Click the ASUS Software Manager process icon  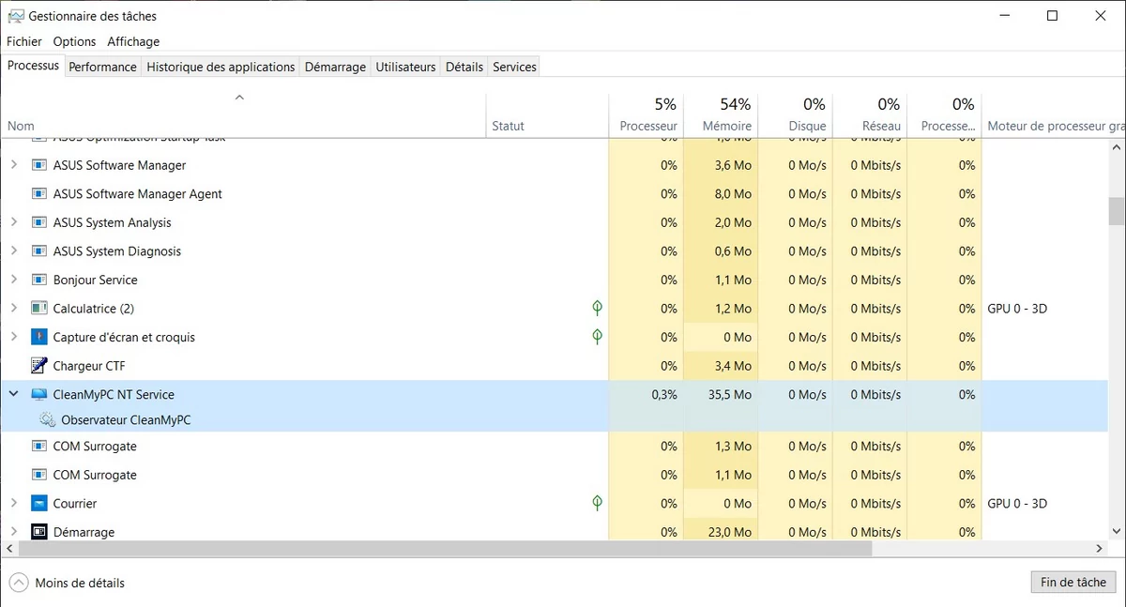[38, 165]
